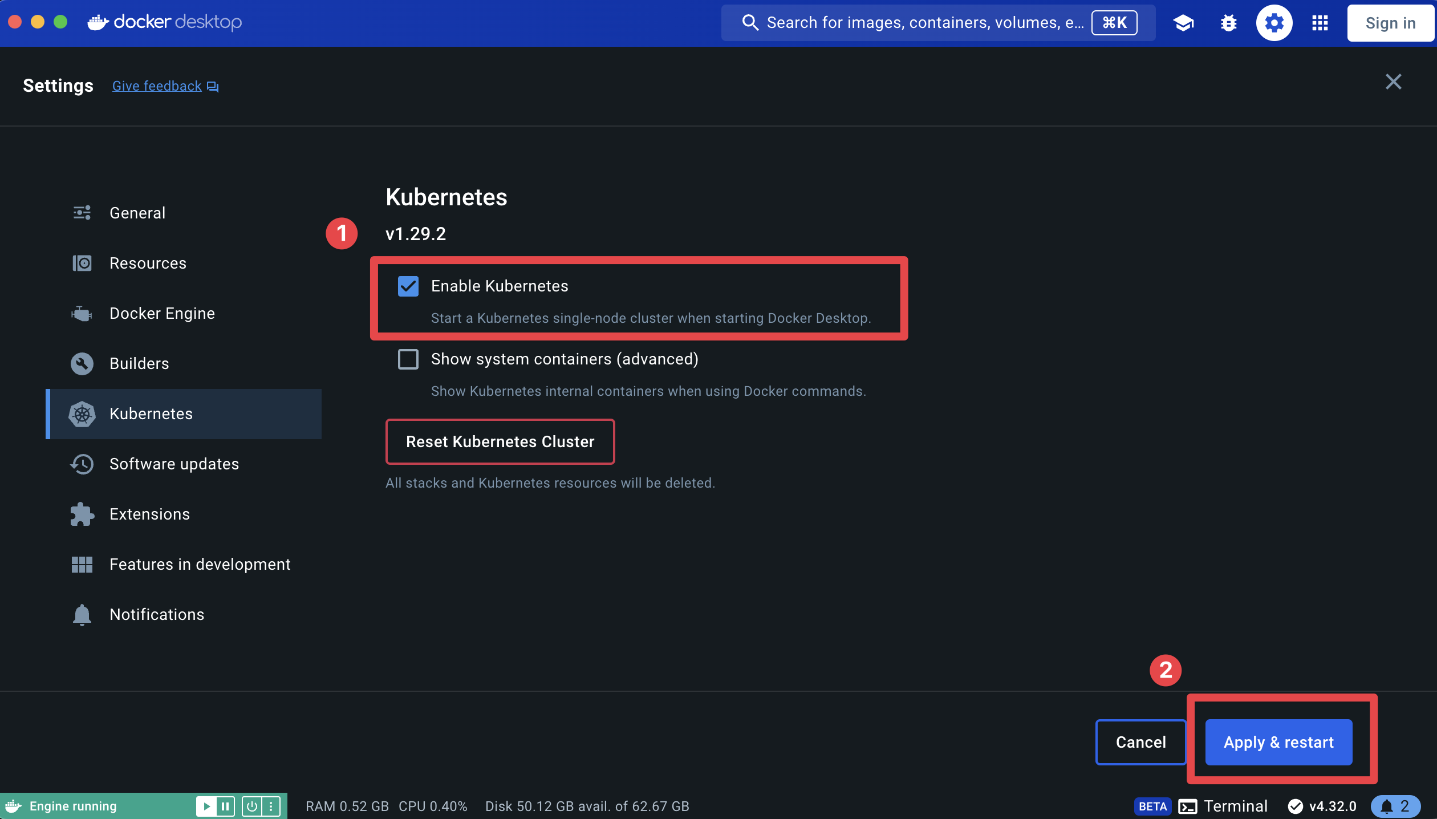The width and height of the screenshot is (1437, 819).
Task: Click the Kubernetes helm wheel icon
Action: 82,413
